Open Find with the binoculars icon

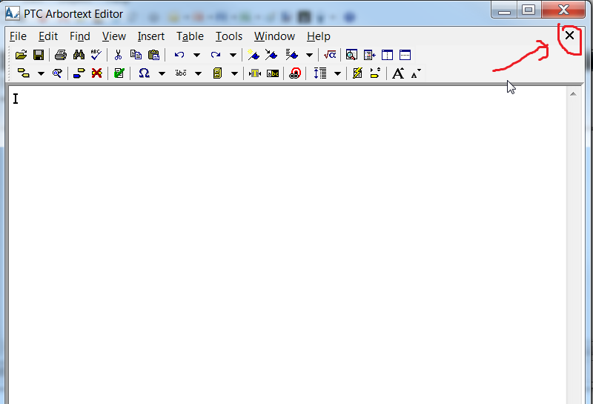click(x=79, y=55)
